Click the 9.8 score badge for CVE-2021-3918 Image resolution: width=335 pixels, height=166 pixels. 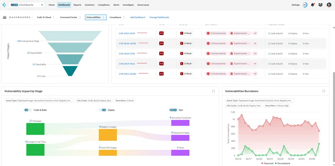pos(161,33)
